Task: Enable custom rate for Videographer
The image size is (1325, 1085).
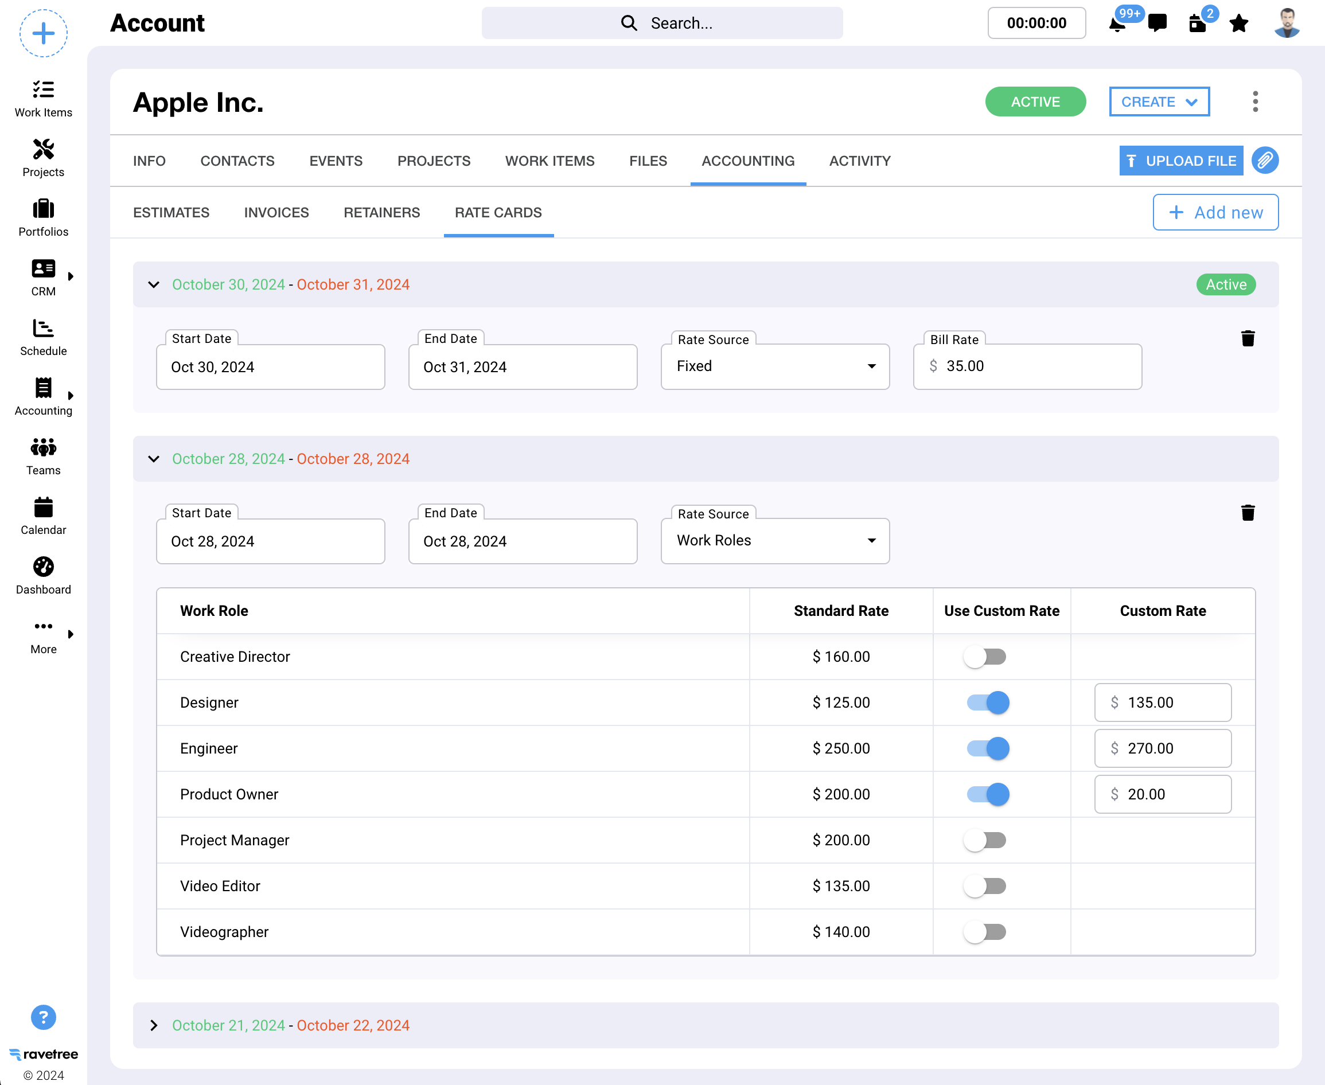Action: (985, 932)
